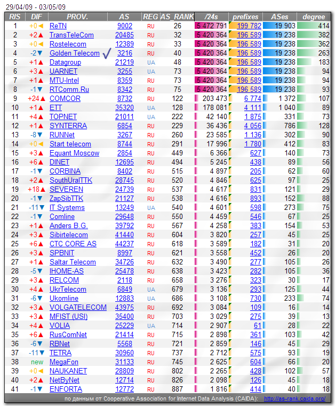Open AS number 35320 link
Image resolution: width=336 pixels, height=406 pixels.
(x=124, y=107)
